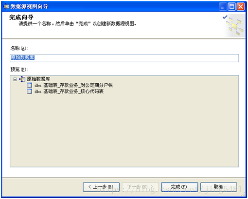Click the table icon beside 对公定期分户帐
Viewport: 248px width, 199px height.
click(29, 85)
